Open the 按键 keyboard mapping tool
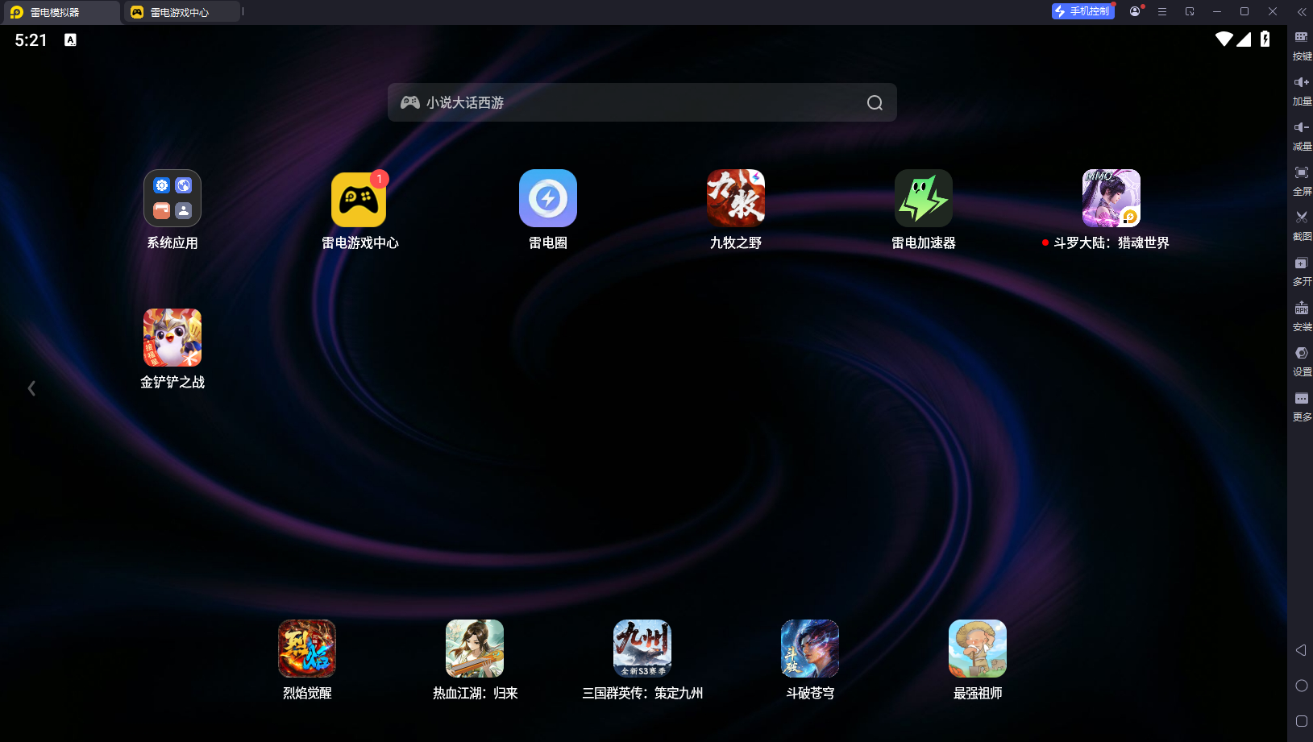1313x742 pixels. click(1302, 46)
